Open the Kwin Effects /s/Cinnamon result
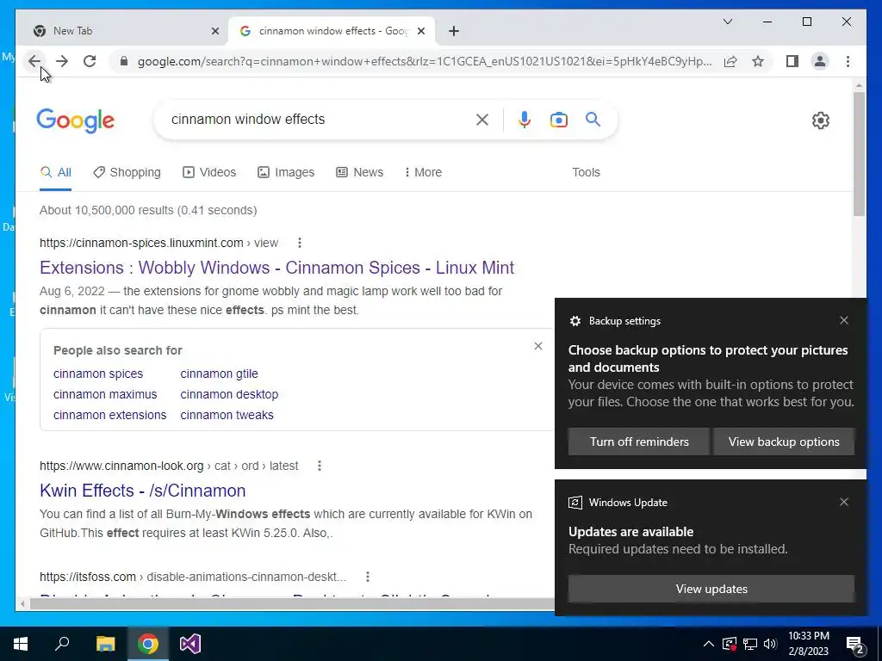The width and height of the screenshot is (882, 661). click(142, 491)
